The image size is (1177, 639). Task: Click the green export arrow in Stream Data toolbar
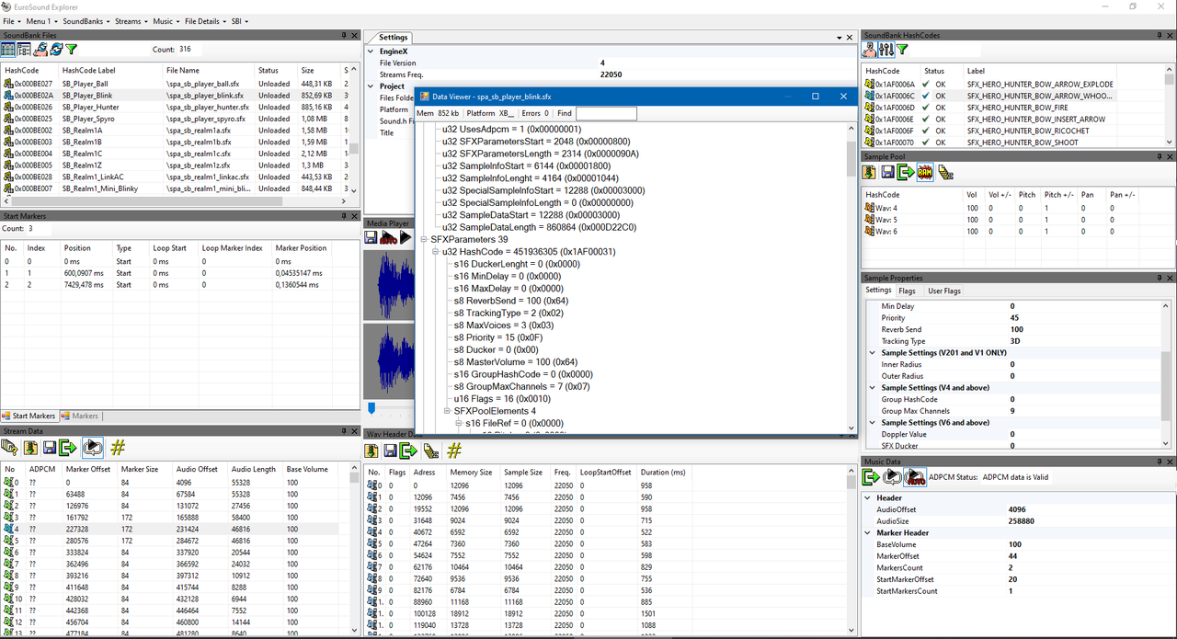(x=67, y=448)
